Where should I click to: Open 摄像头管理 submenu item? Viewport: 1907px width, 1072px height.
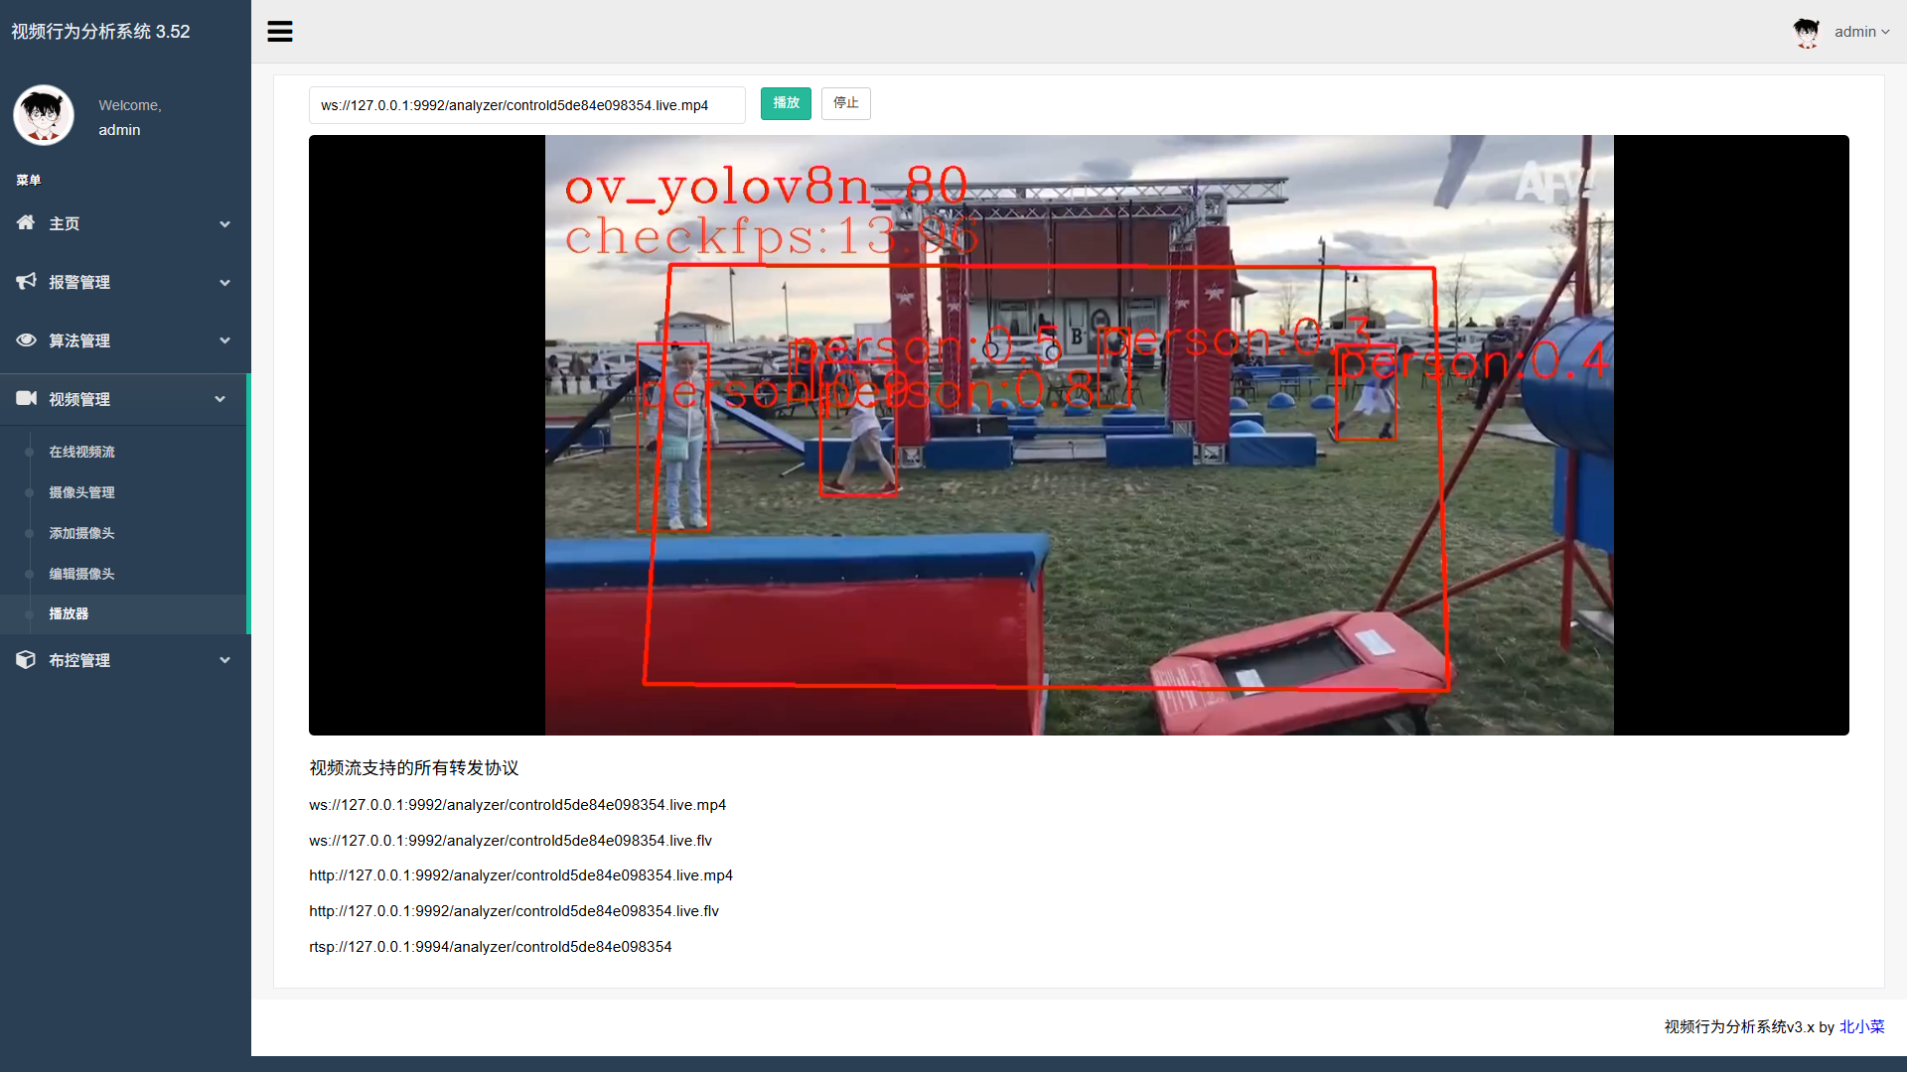(82, 492)
